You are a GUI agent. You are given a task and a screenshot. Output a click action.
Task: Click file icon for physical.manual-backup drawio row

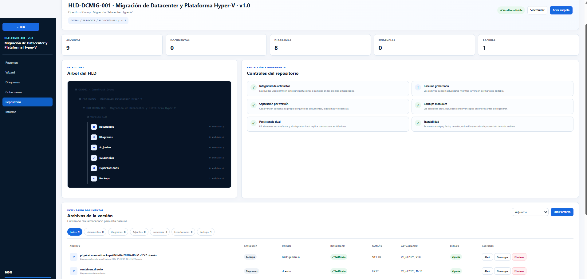click(74, 257)
